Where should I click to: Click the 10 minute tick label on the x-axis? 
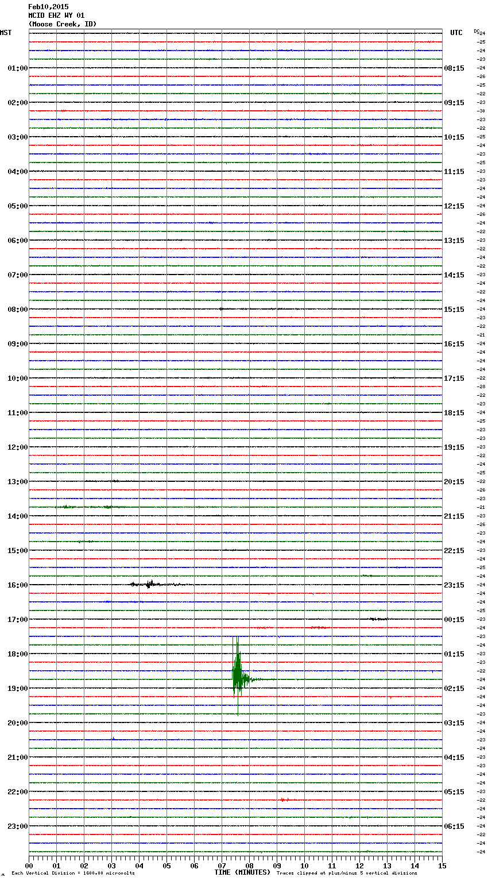click(x=304, y=865)
